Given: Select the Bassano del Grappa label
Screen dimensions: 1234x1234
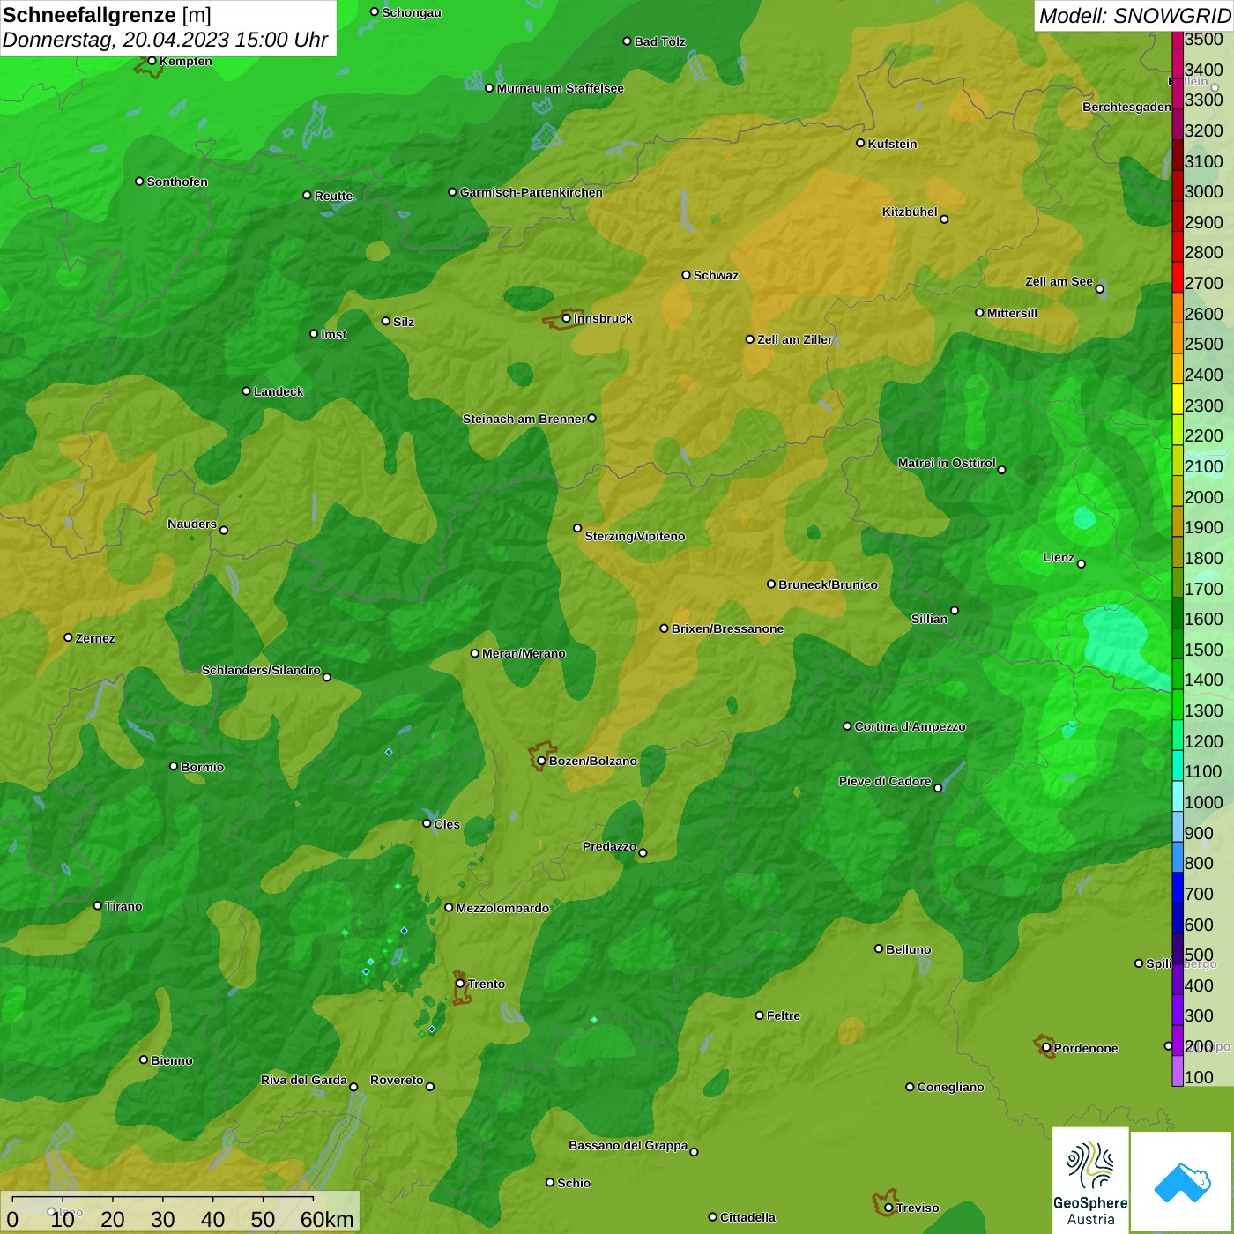Looking at the screenshot, I should [628, 1145].
